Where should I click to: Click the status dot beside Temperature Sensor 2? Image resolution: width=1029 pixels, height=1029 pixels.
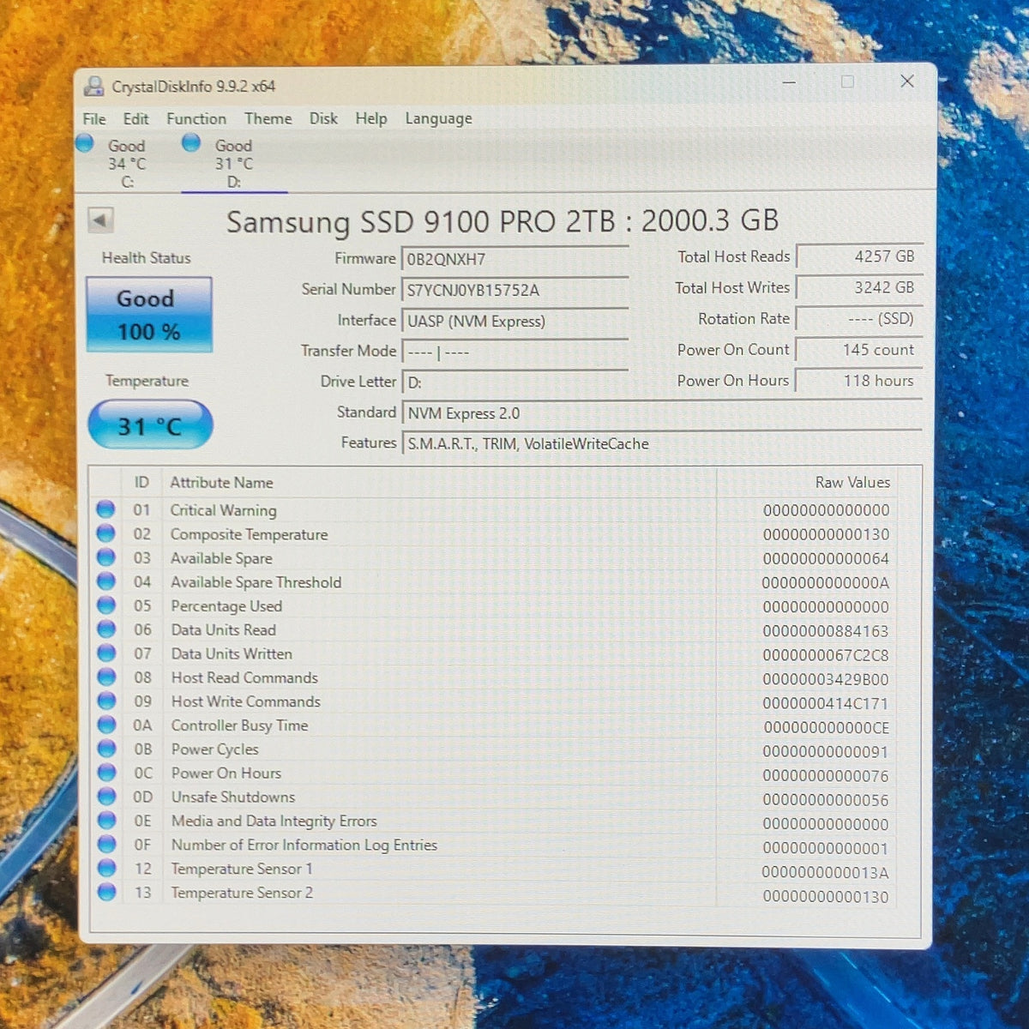(x=106, y=893)
